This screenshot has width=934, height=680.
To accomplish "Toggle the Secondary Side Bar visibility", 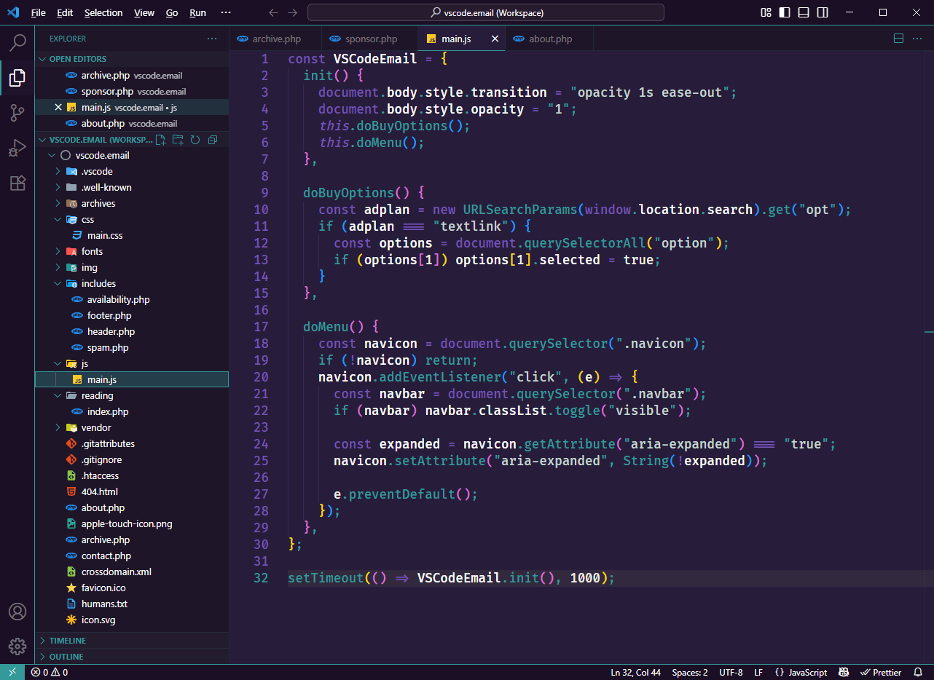I will pyautogui.click(x=823, y=12).
